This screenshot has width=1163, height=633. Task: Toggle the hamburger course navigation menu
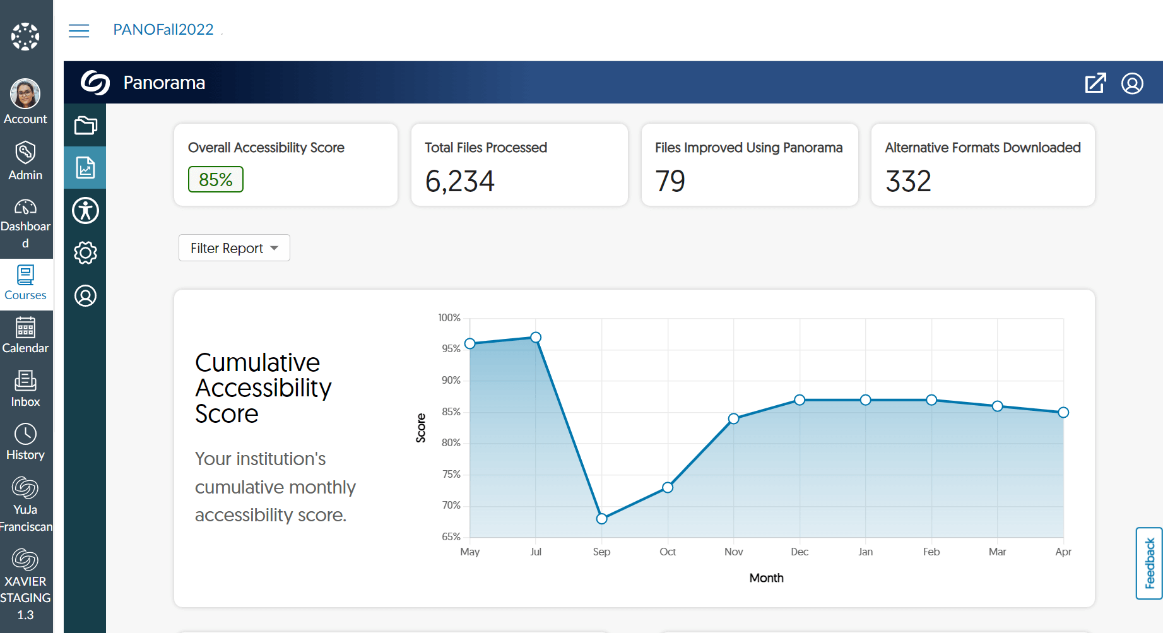coord(79,30)
